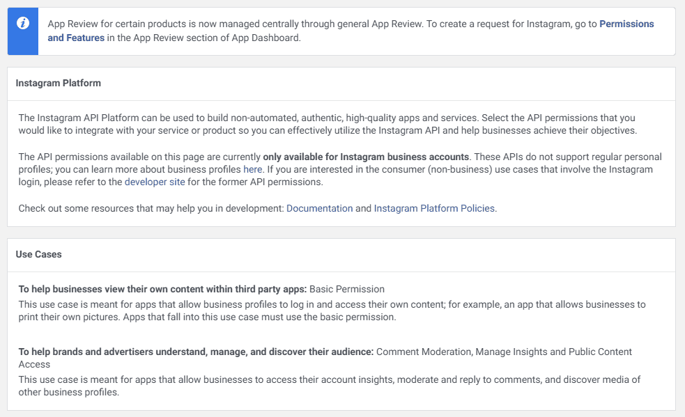The height and width of the screenshot is (417, 685).
Task: Click the Instagram Platform section header
Action: click(x=59, y=83)
